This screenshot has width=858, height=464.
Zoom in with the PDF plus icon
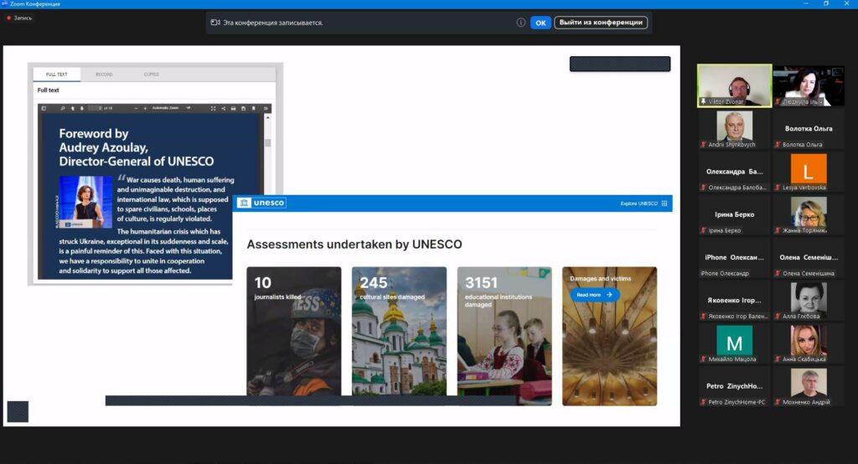[145, 108]
